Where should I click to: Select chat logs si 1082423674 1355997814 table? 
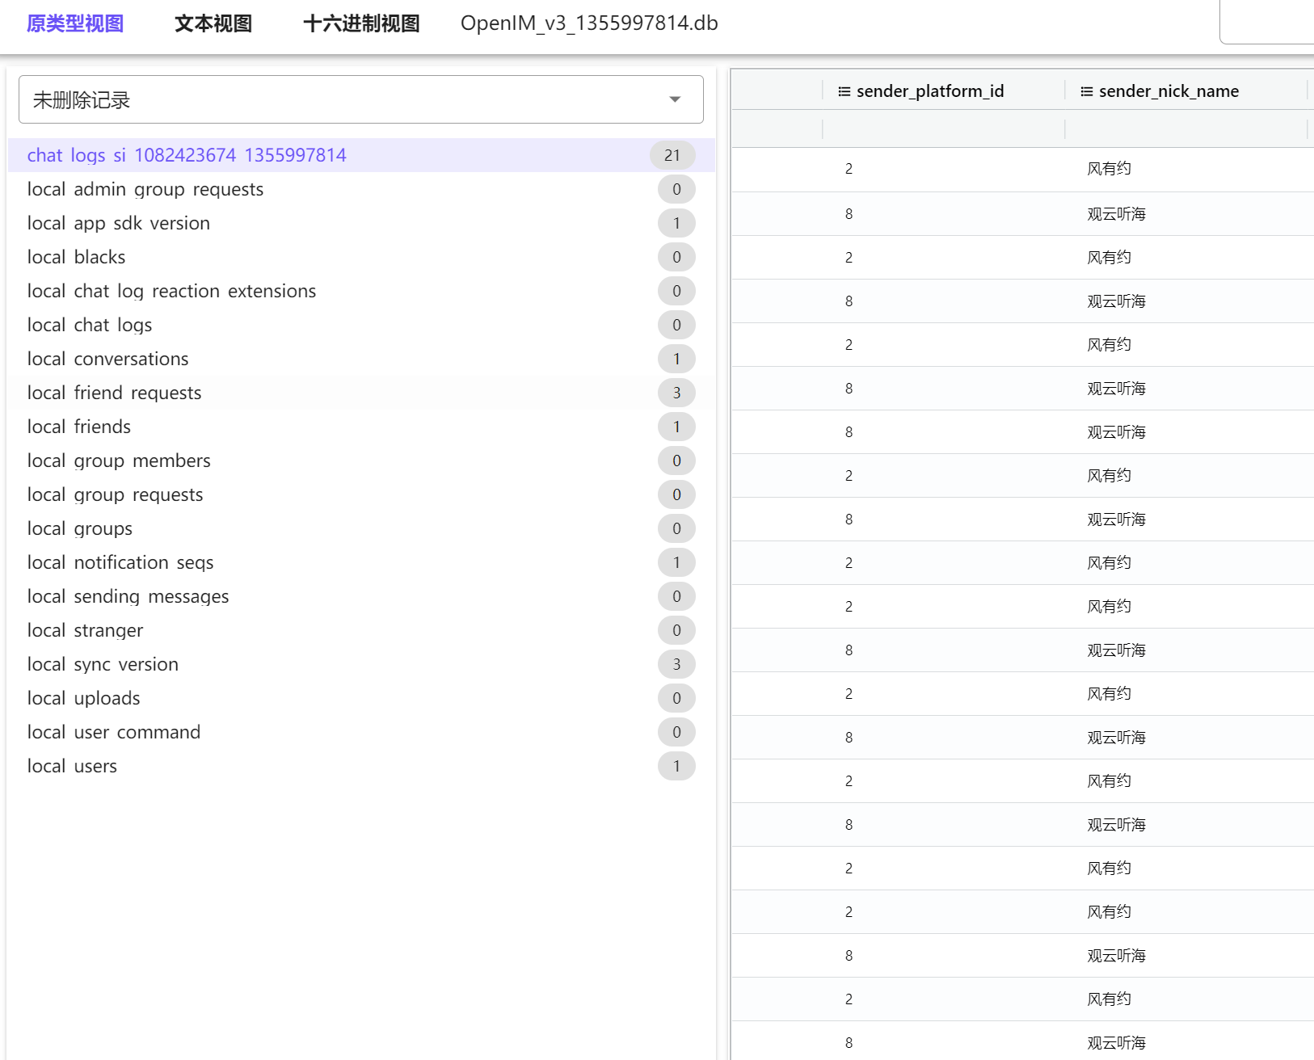pyautogui.click(x=361, y=155)
